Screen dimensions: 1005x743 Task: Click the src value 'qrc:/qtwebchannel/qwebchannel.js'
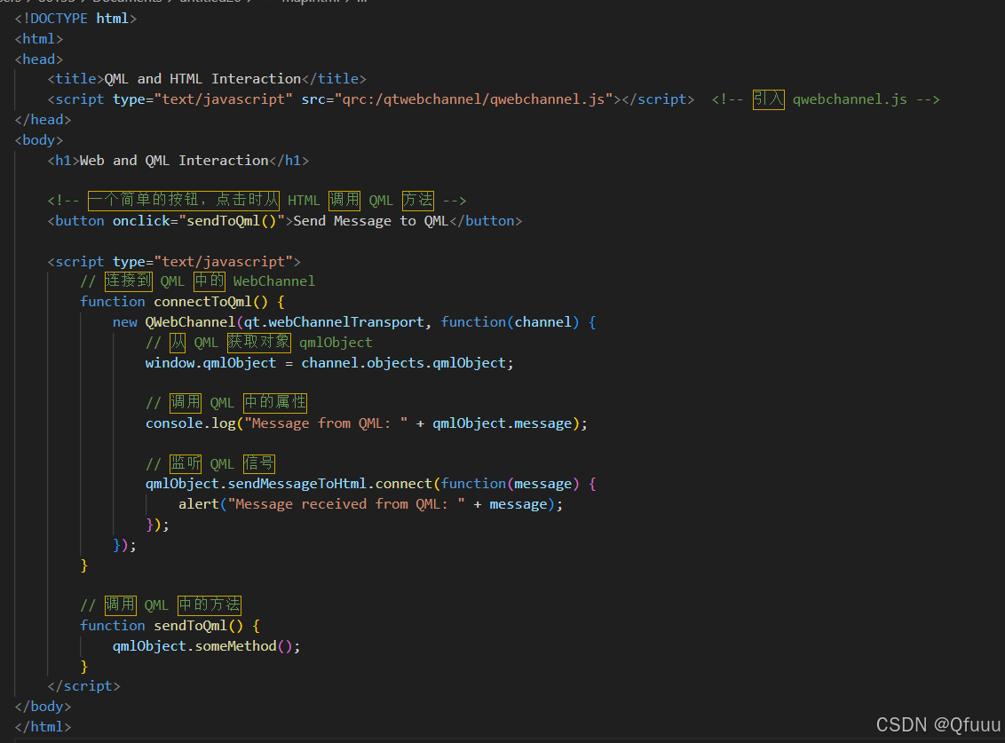click(474, 99)
